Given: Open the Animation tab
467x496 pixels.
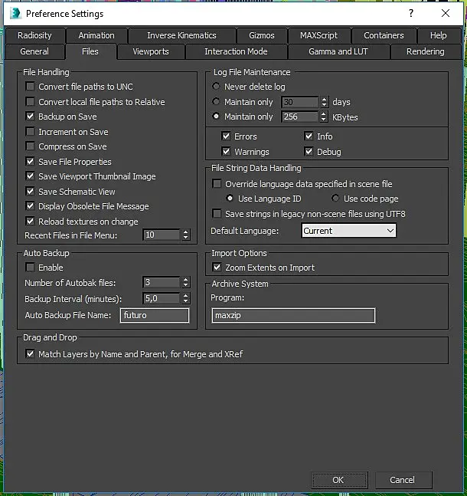Looking at the screenshot, I should (x=96, y=35).
